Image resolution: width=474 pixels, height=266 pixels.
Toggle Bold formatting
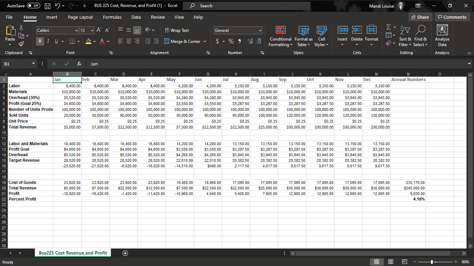(x=40, y=42)
